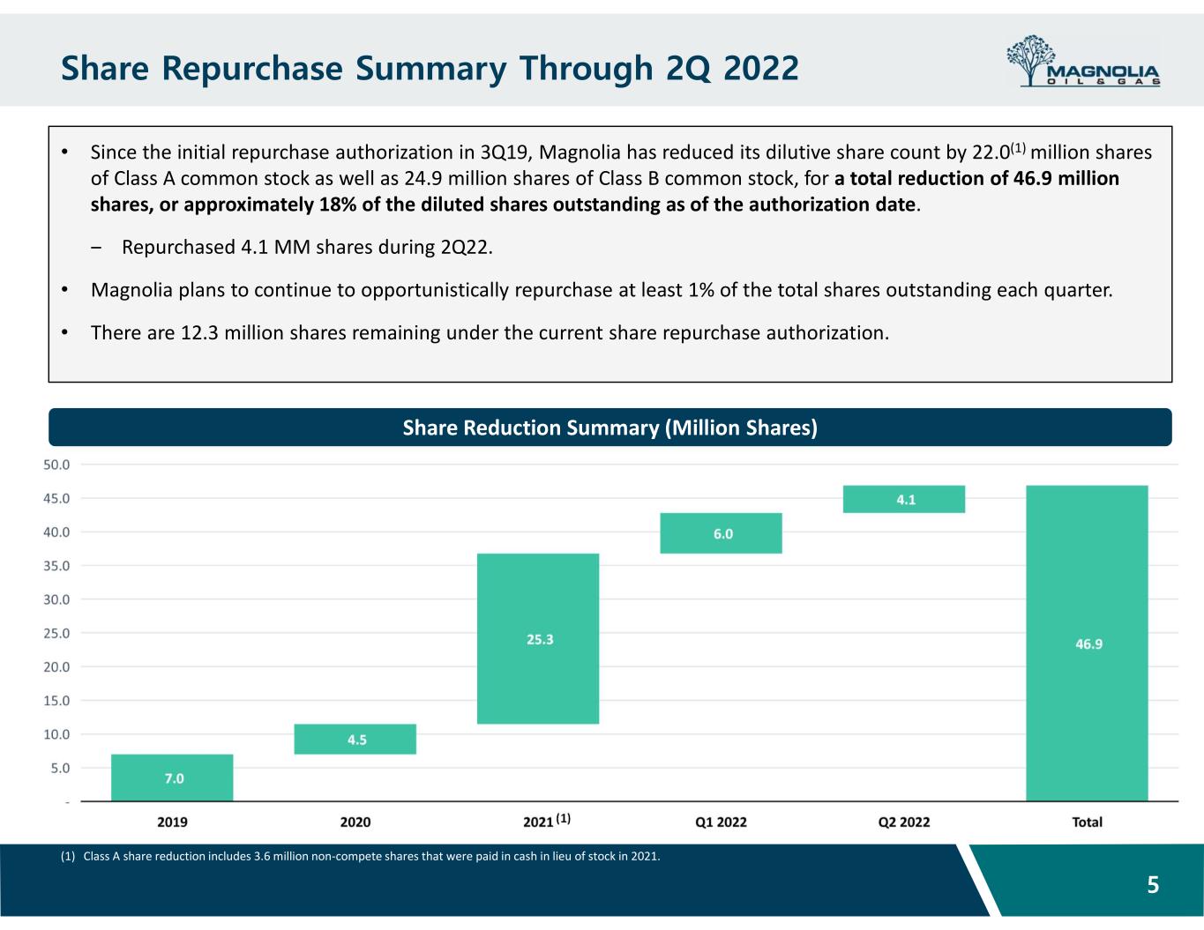Image resolution: width=1204 pixels, height=930 pixels.
Task: Select the 2019 bar labeled 7.0
Action: click(x=172, y=777)
